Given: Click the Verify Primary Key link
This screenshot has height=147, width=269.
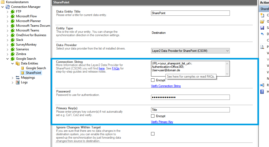Looking at the screenshot, I should click(162, 122).
